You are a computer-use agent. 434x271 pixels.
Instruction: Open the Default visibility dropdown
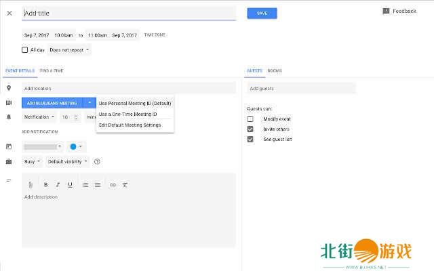click(x=68, y=161)
